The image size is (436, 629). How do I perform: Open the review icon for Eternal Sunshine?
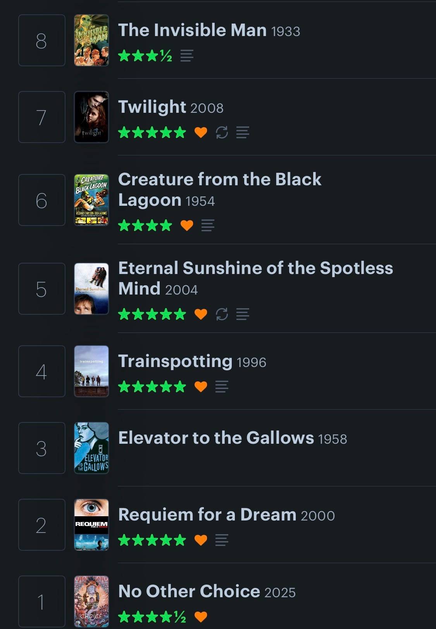click(x=243, y=314)
